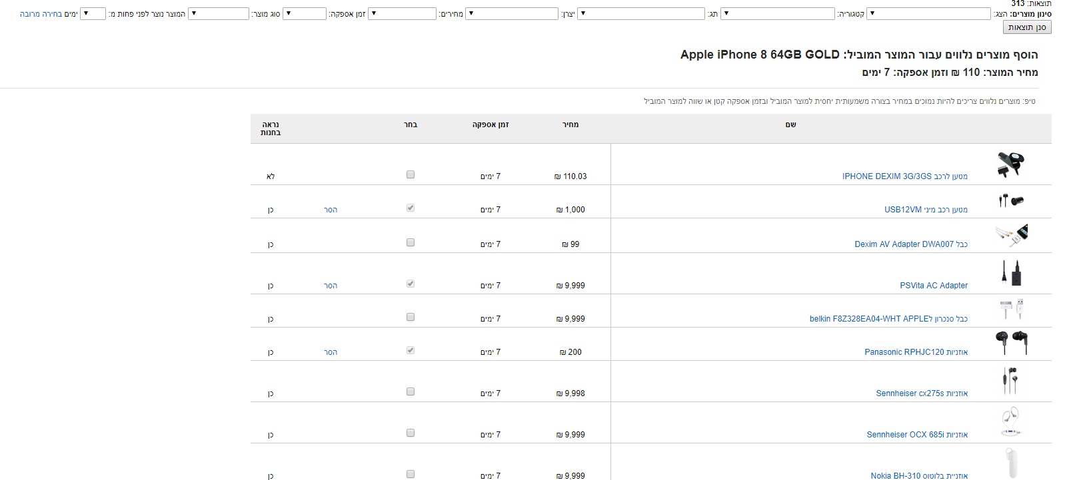Open the days-since-created ימים dropdown
The image size is (1065, 480).
pyautogui.click(x=93, y=13)
